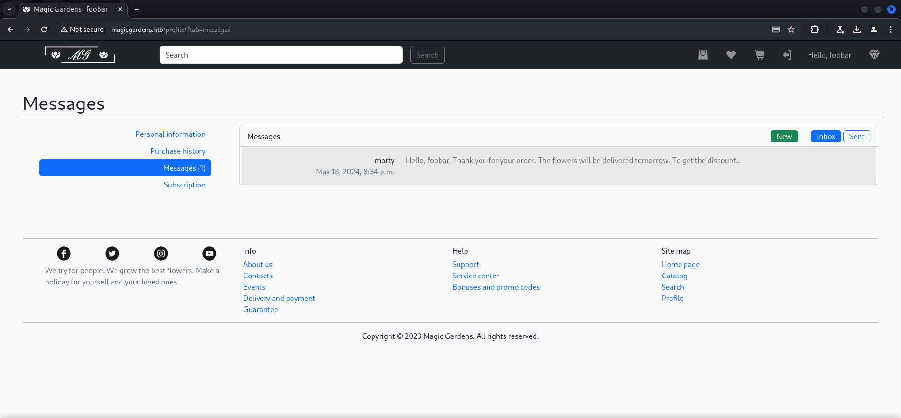901x418 pixels.
Task: Open the YouTube social icon
Action: tap(209, 254)
